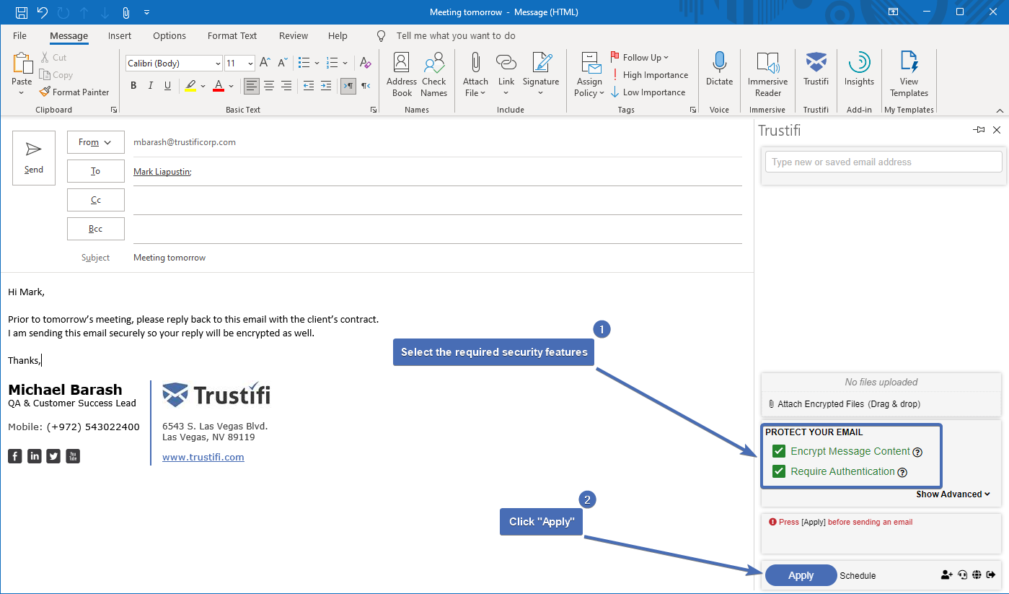Switch to the Review tab
Screen dimensions: 1009x594
coord(294,35)
